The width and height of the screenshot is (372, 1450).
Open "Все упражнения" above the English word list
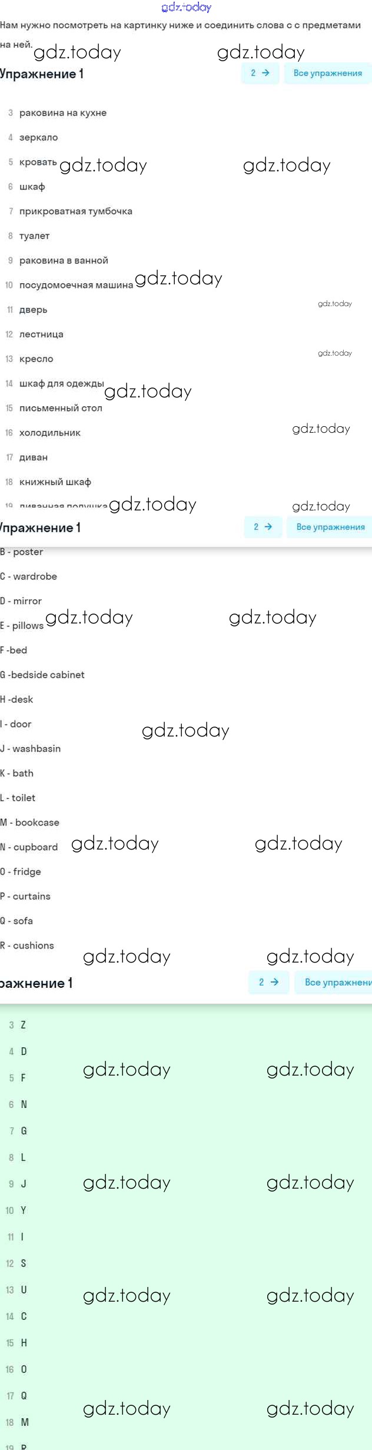330,527
